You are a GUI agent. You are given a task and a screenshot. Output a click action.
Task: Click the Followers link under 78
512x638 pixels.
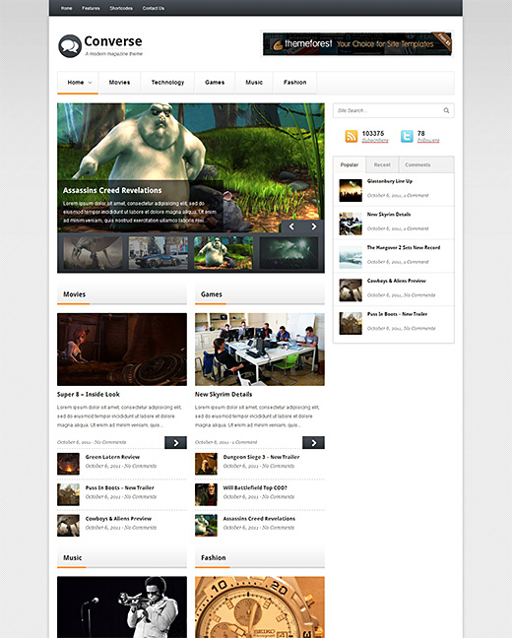(428, 141)
